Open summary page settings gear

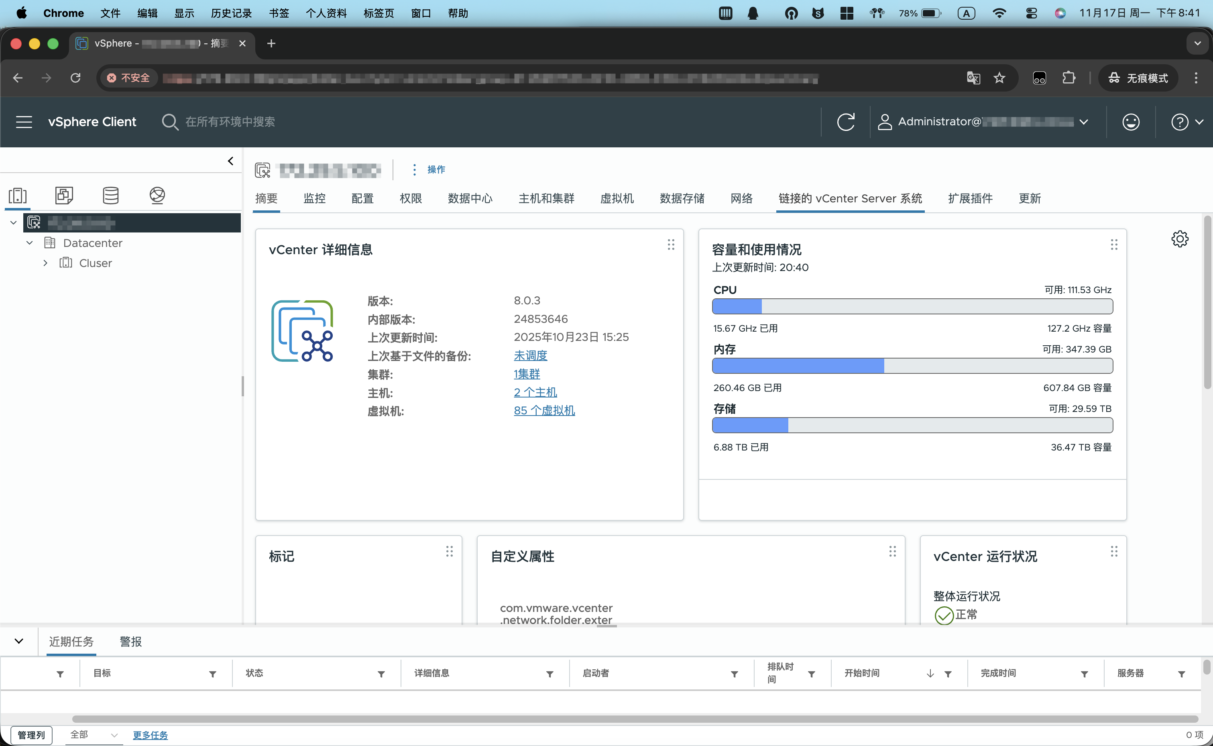click(1180, 239)
